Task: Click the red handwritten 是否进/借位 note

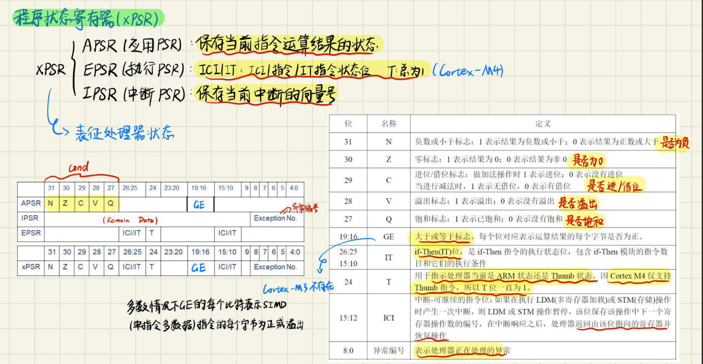Action: click(x=614, y=186)
